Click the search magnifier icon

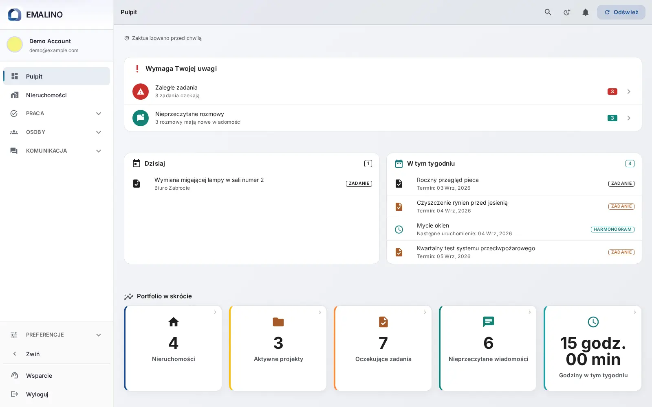pyautogui.click(x=548, y=12)
